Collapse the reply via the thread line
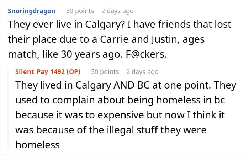This screenshot has width=249, height=155. click(x=8, y=110)
